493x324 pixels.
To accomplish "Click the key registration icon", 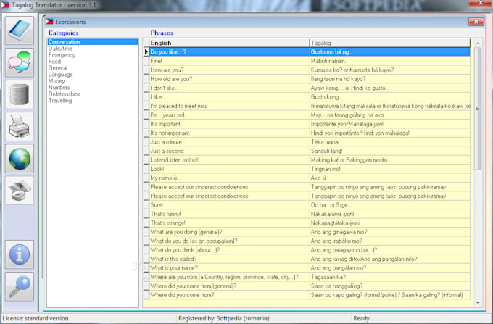I will [20, 286].
